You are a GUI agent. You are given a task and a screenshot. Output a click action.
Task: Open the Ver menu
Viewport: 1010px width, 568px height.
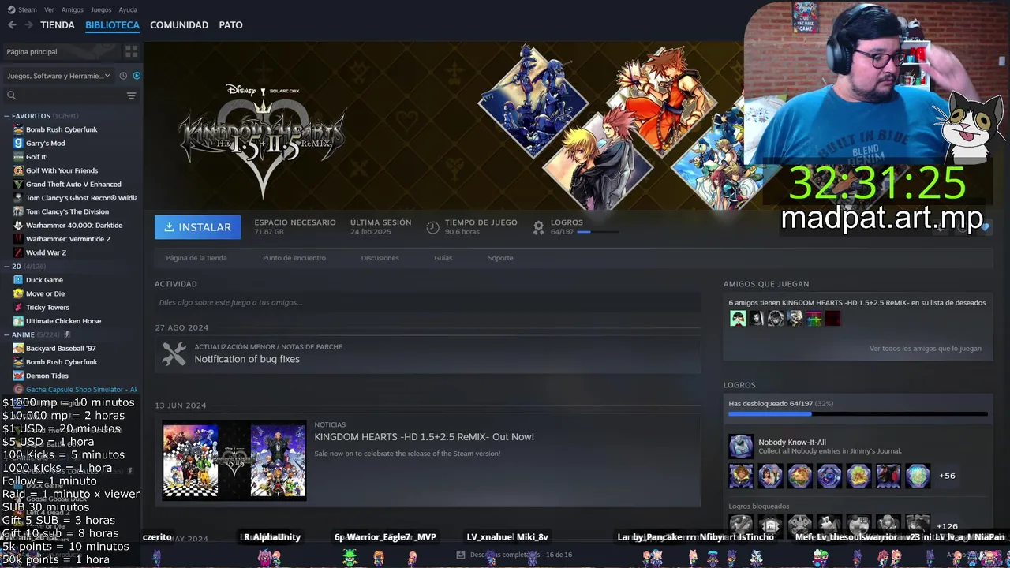click(49, 10)
